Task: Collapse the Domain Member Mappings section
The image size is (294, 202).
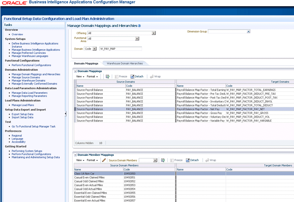Action: (75, 155)
